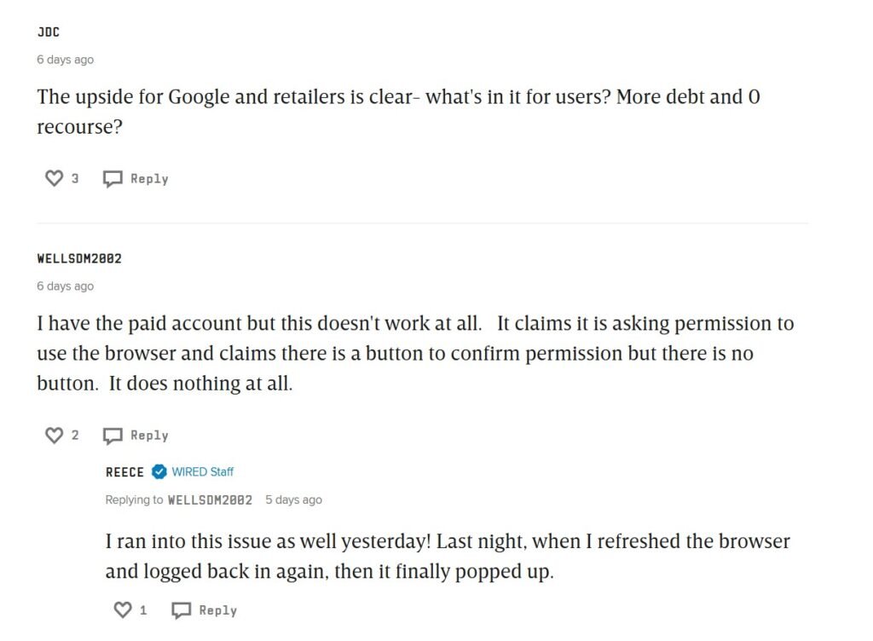
Task: Click the speech bubble icon under JDC's comment
Action: pyautogui.click(x=113, y=179)
